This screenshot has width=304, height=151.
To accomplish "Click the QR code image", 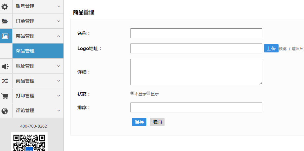I will tap(29, 142).
